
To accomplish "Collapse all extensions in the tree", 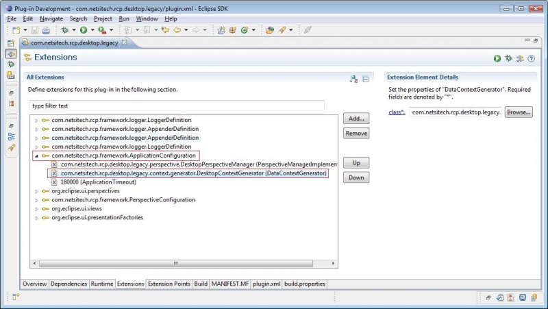I will click(x=366, y=79).
